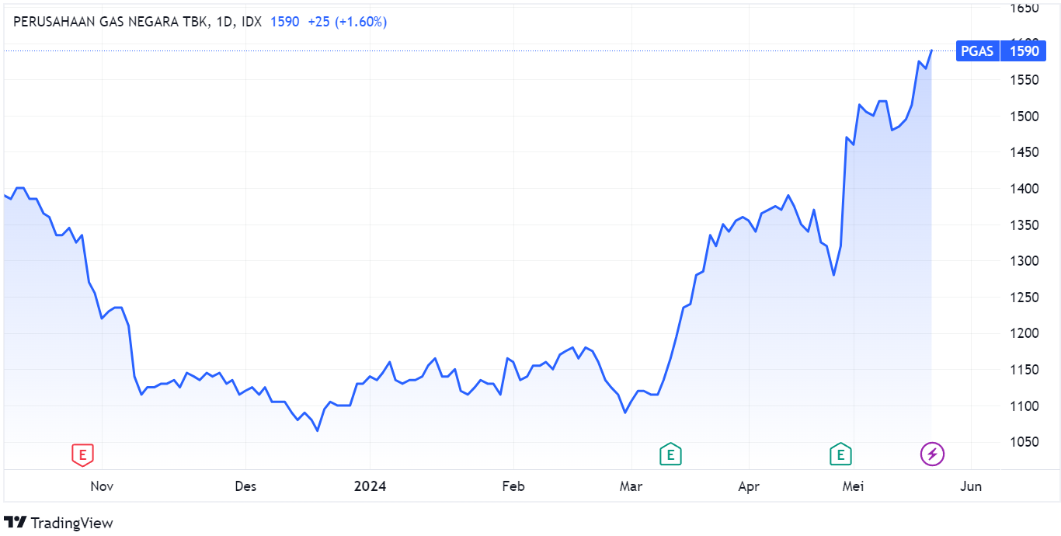This screenshot has width=1061, height=536.
Task: Click the 1300 price axis label
Action: 1023,261
